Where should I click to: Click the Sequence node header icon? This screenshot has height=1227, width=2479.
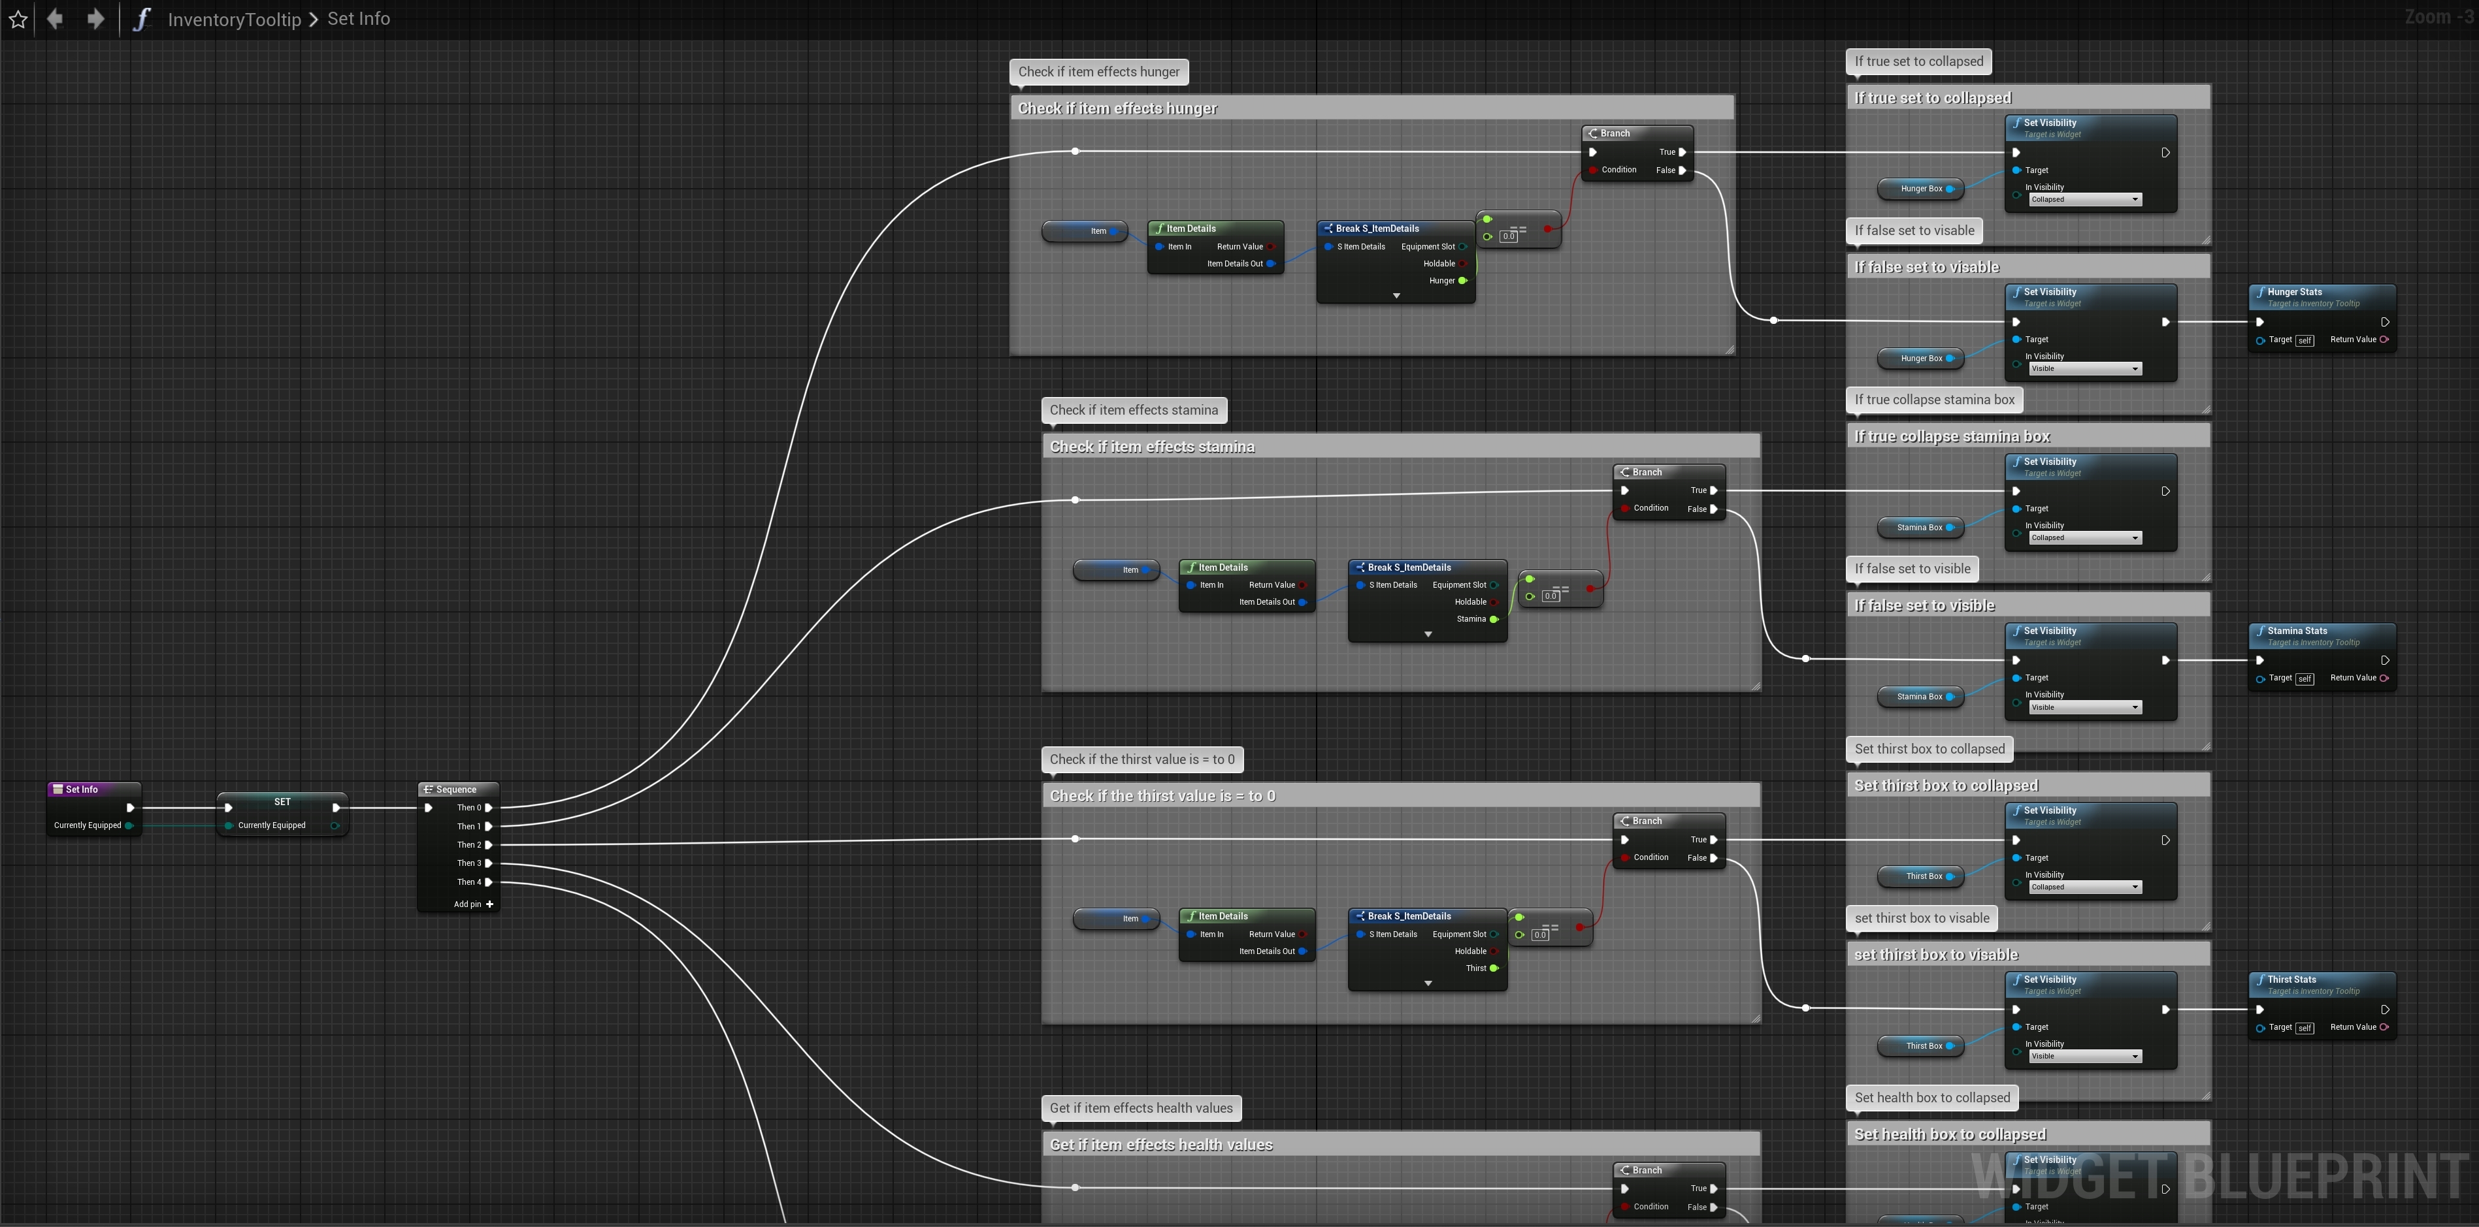pyautogui.click(x=428, y=789)
